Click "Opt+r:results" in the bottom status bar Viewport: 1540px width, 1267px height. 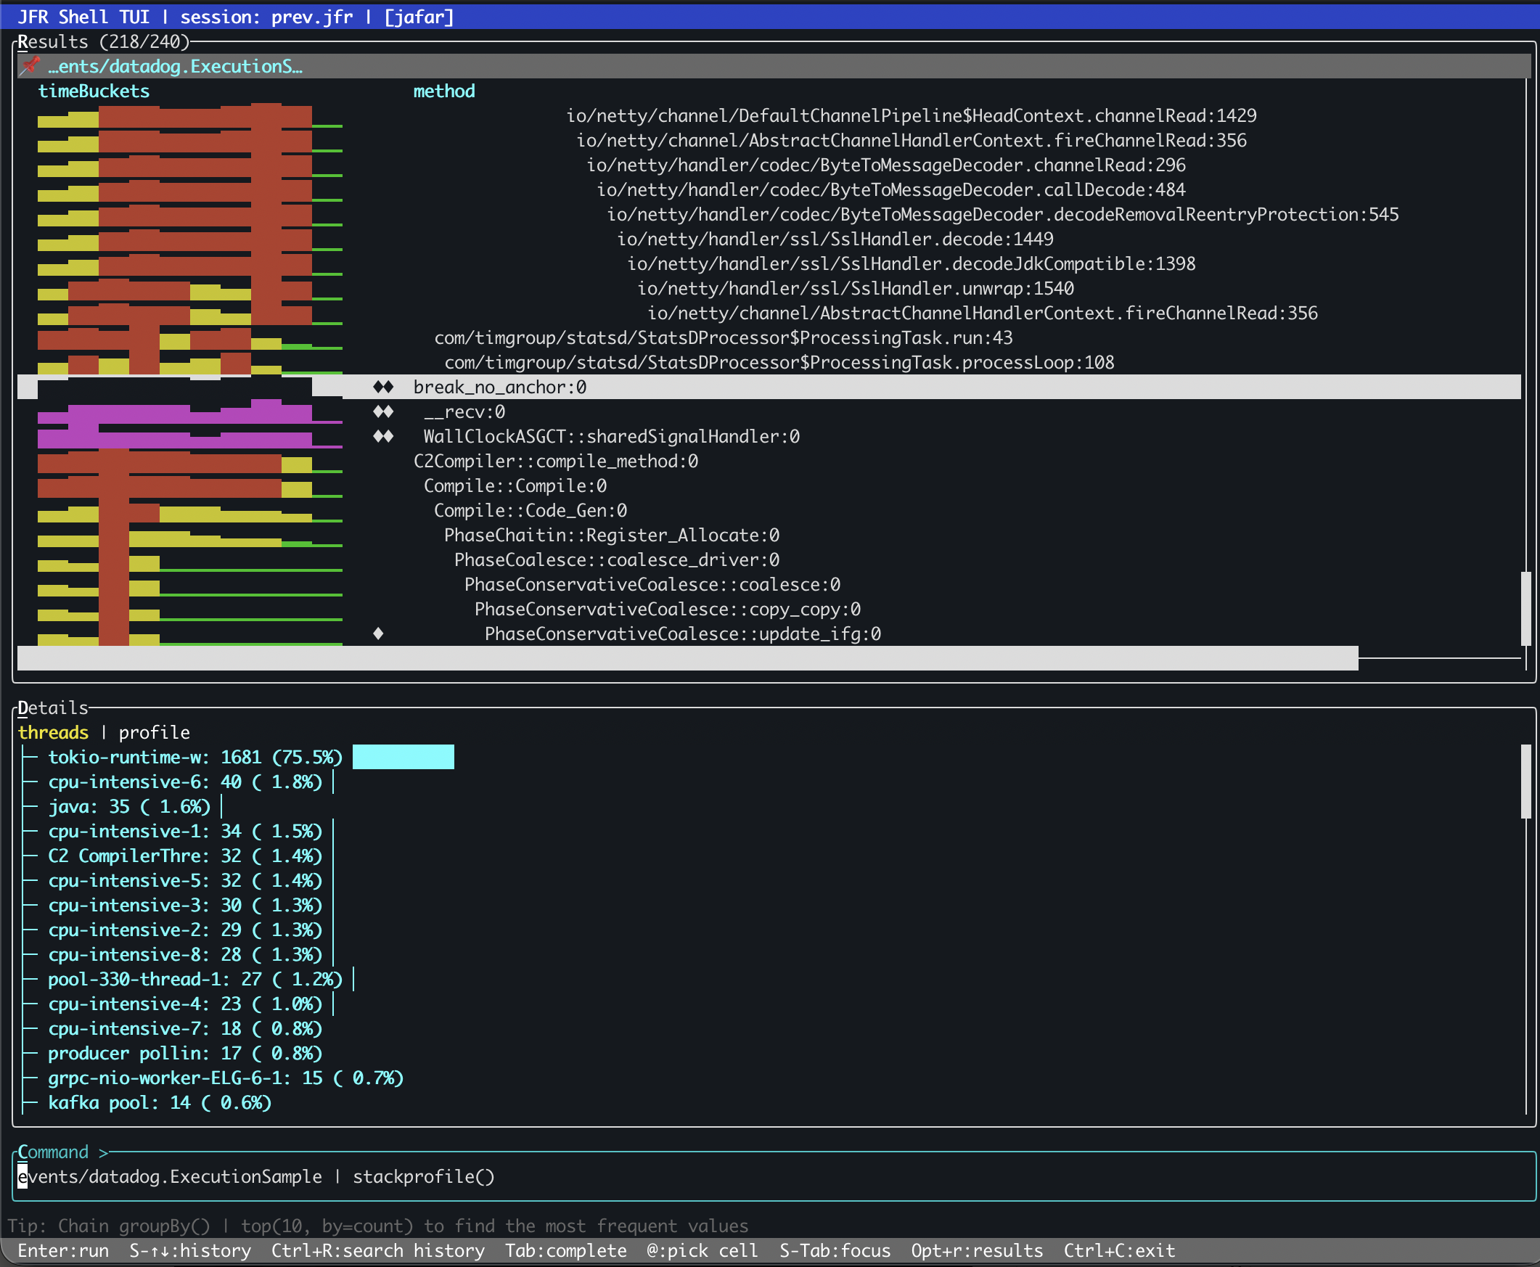(x=978, y=1250)
